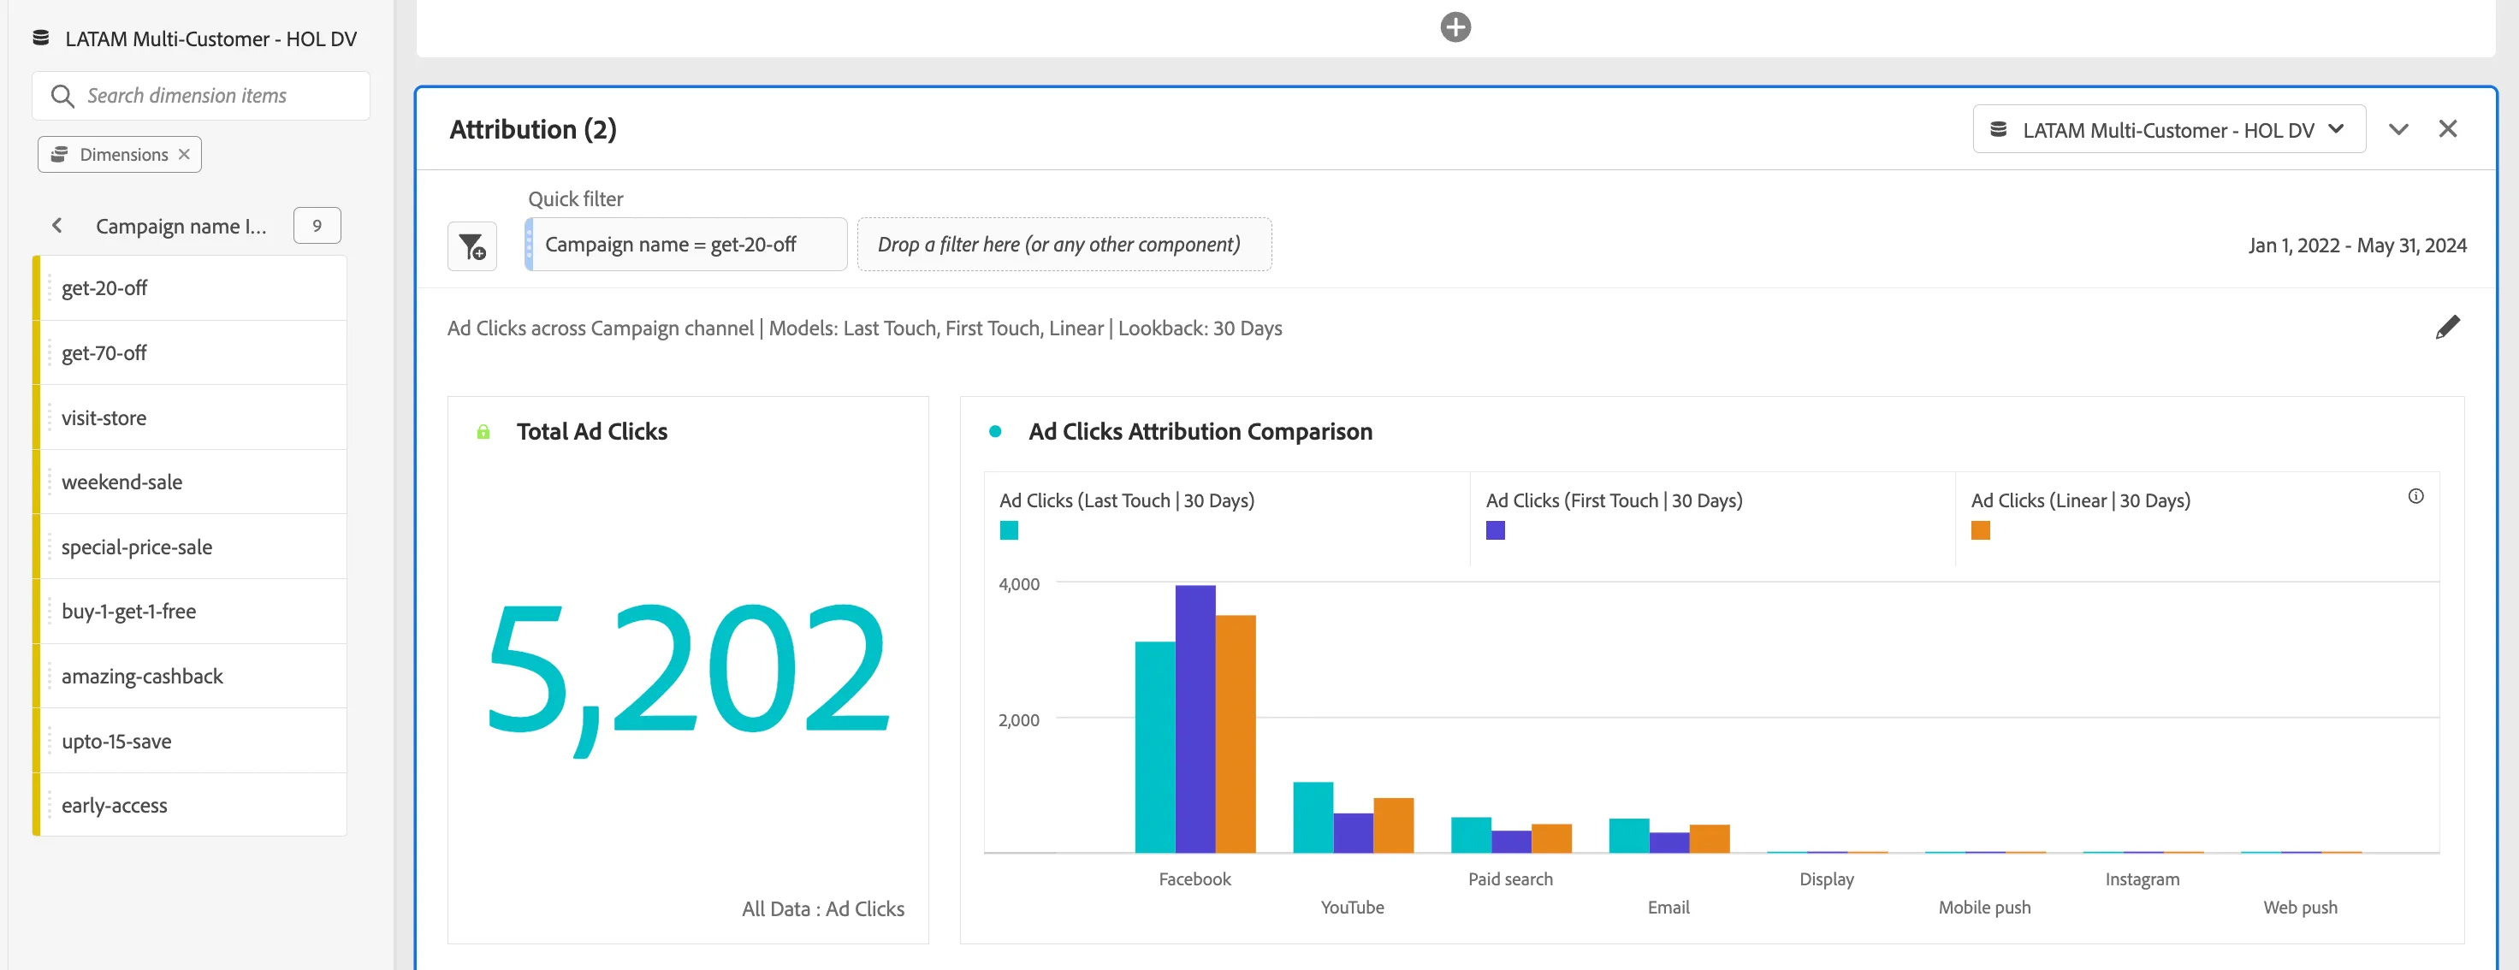Click the info icon in Linear column header
Screen dimensions: 2519x970
2415,497
